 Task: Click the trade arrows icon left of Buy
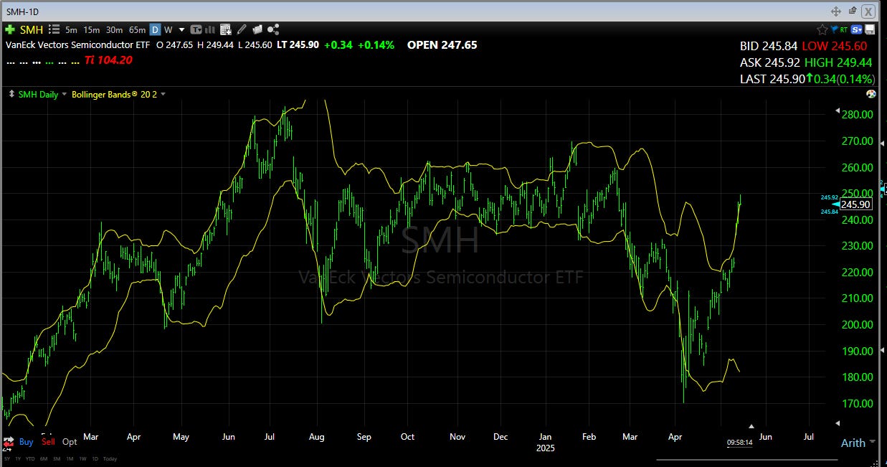click(x=9, y=441)
